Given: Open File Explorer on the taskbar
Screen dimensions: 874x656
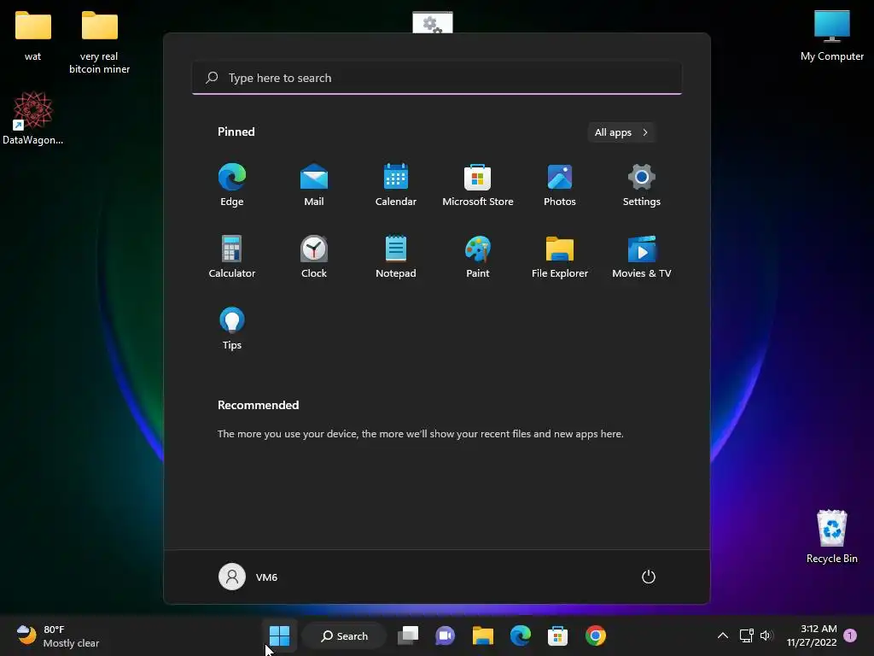Looking at the screenshot, I should [x=483, y=635].
